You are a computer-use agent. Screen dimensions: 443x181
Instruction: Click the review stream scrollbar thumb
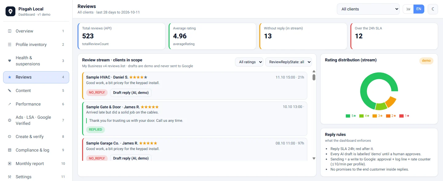(x=314, y=77)
